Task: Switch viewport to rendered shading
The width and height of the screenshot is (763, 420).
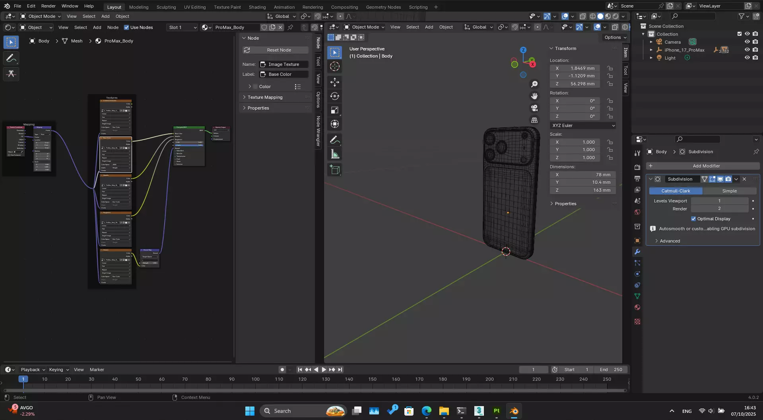Action: point(615,16)
